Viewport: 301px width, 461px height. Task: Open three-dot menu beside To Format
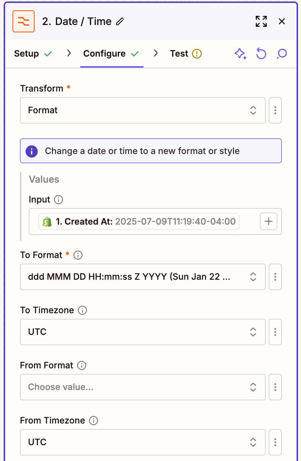pyautogui.click(x=275, y=277)
